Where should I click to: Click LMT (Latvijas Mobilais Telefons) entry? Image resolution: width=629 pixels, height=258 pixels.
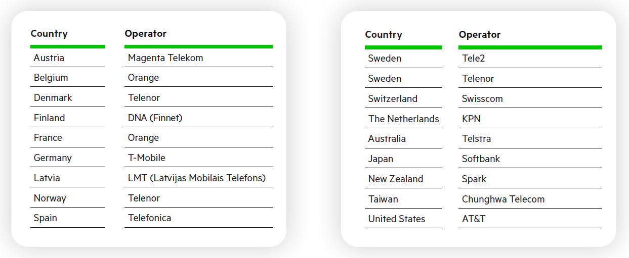click(197, 178)
